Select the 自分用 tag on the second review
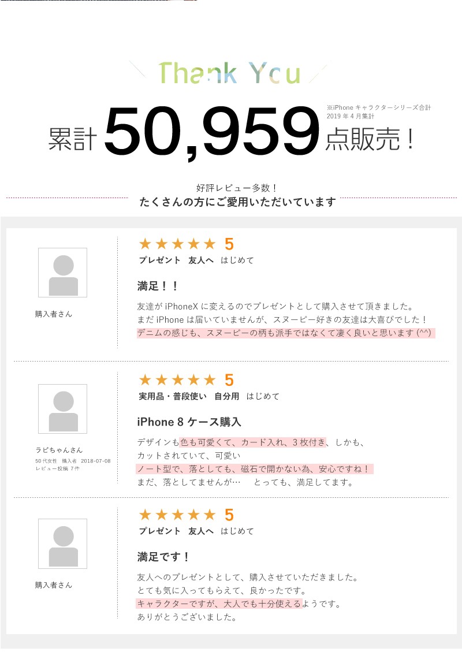This screenshot has height=659, width=462. [x=226, y=397]
